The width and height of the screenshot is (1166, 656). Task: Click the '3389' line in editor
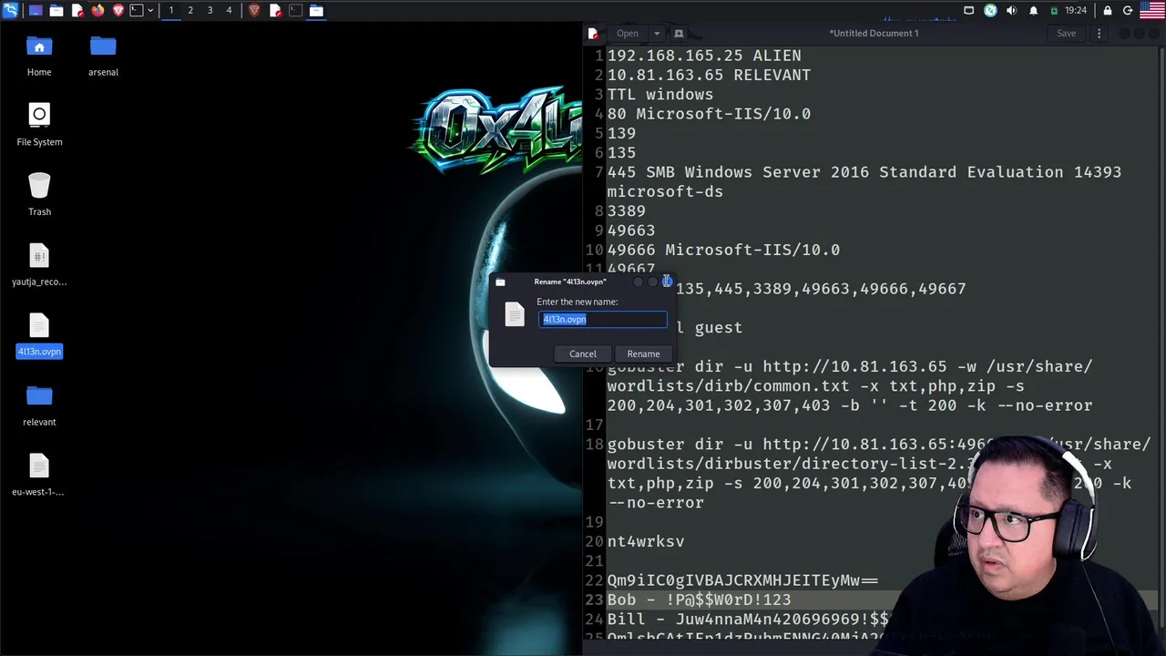[627, 210]
